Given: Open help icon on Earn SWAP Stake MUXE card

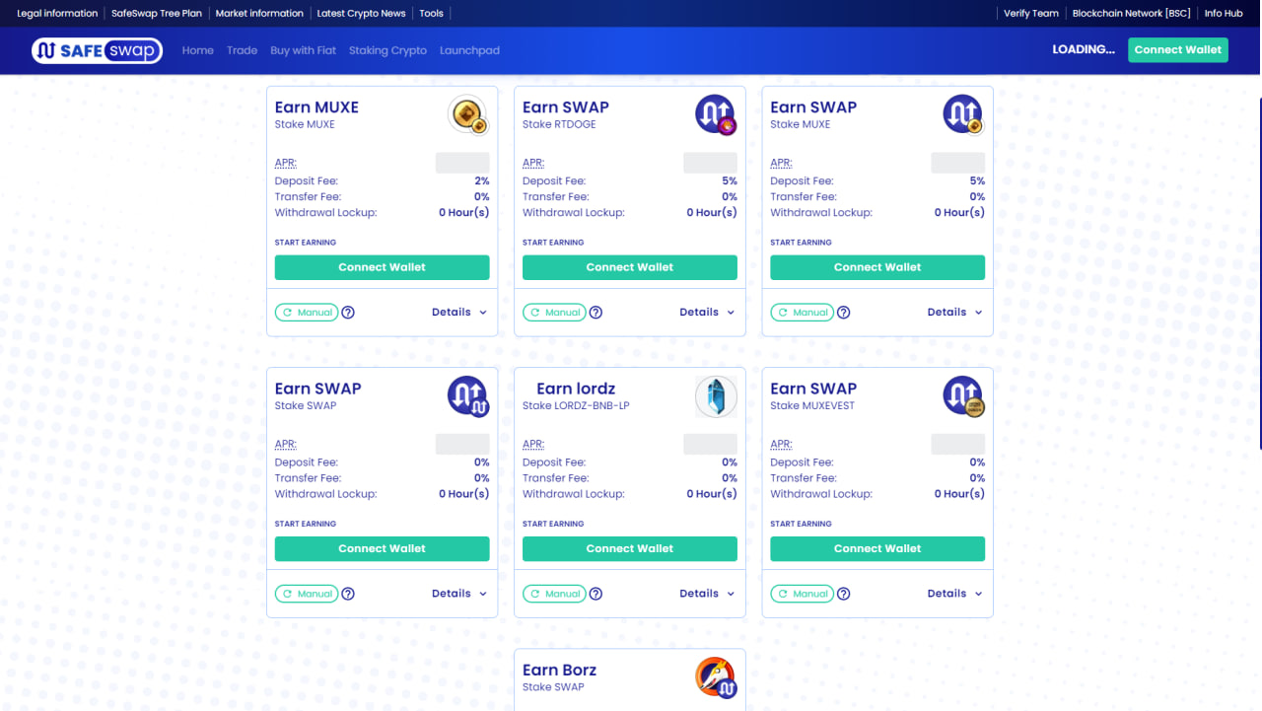Looking at the screenshot, I should coord(843,313).
